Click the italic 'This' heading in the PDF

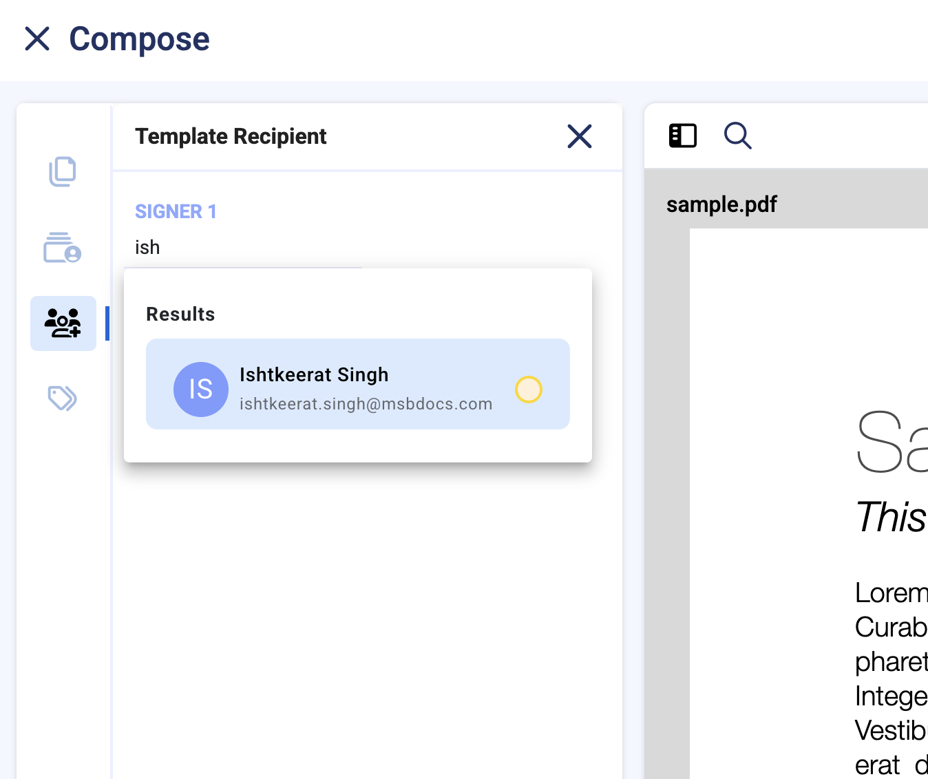[891, 517]
